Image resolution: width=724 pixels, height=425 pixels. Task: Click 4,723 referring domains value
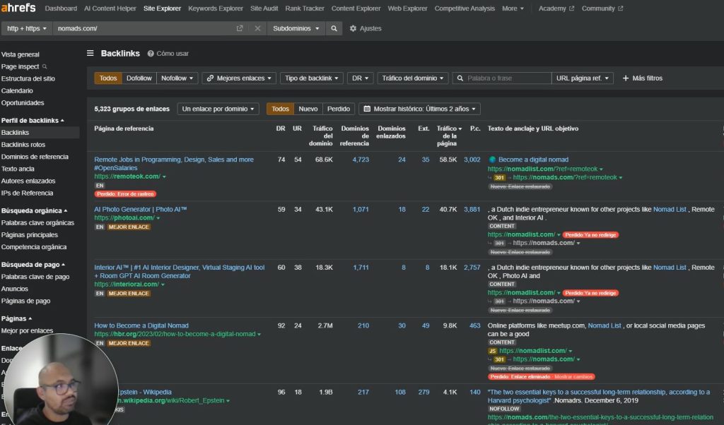click(361, 160)
